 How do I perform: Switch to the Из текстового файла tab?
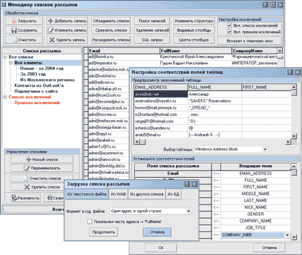87,194
